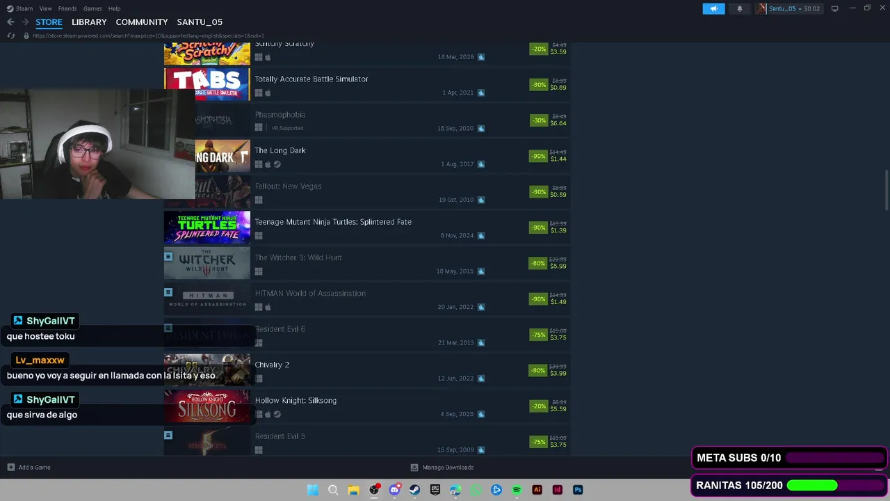Click the type icon beside date 19 Oct, 2010
Image resolution: width=890 pixels, height=501 pixels.
481,200
